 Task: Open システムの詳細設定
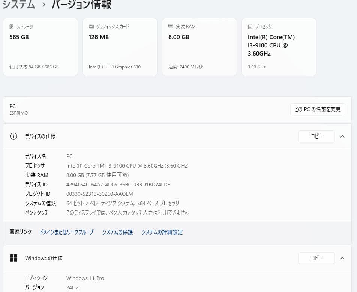pos(162,232)
